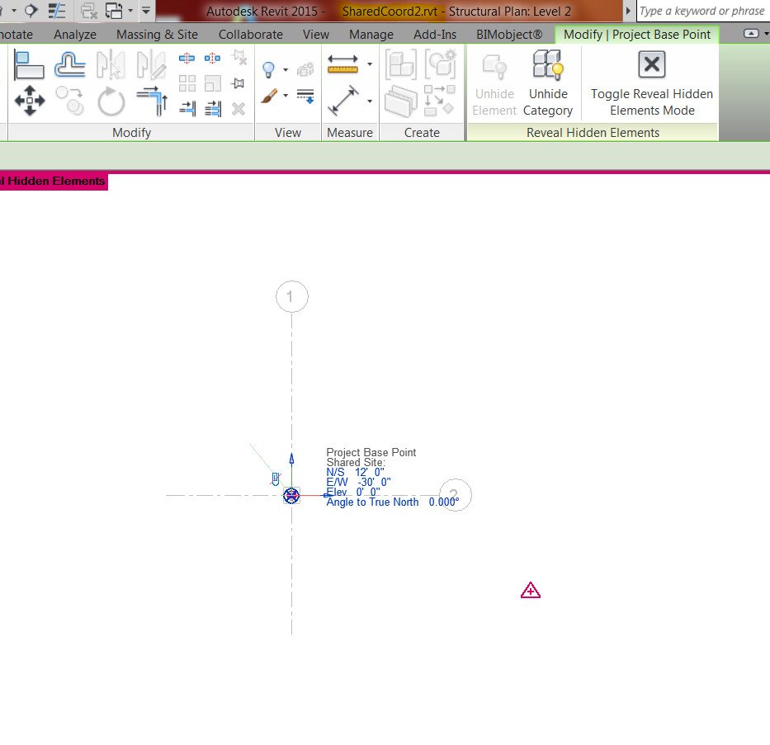
Task: Open the Add-Ins tab
Action: [435, 35]
